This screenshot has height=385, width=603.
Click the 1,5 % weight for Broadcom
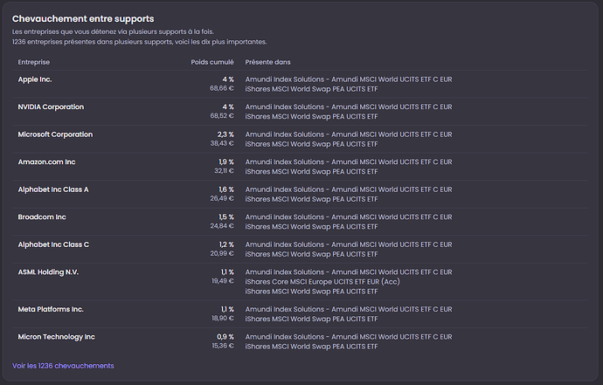click(x=226, y=217)
